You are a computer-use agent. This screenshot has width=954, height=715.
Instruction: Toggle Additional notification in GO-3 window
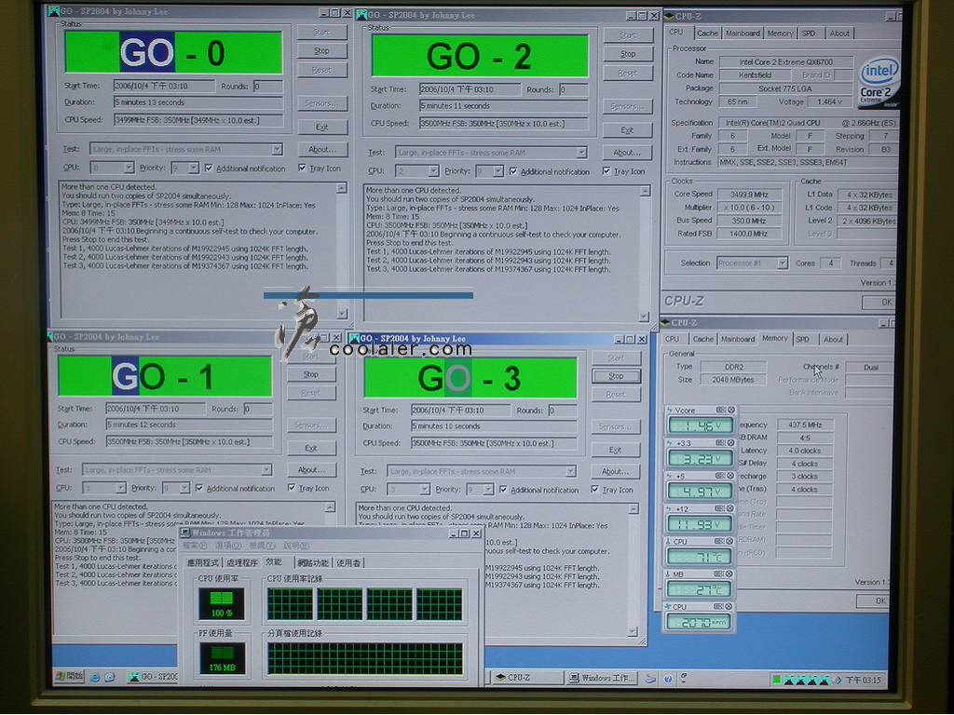502,490
